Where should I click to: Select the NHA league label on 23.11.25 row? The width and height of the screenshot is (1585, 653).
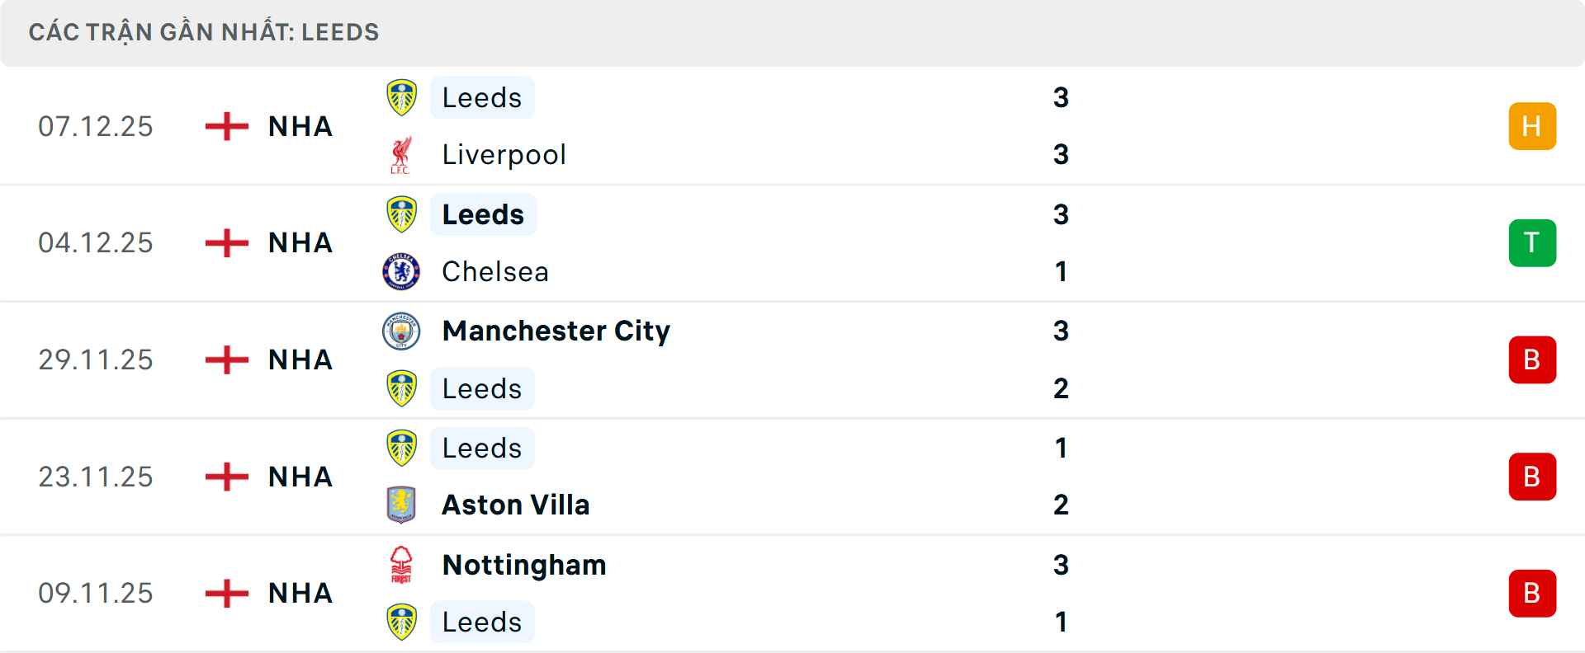(x=300, y=476)
